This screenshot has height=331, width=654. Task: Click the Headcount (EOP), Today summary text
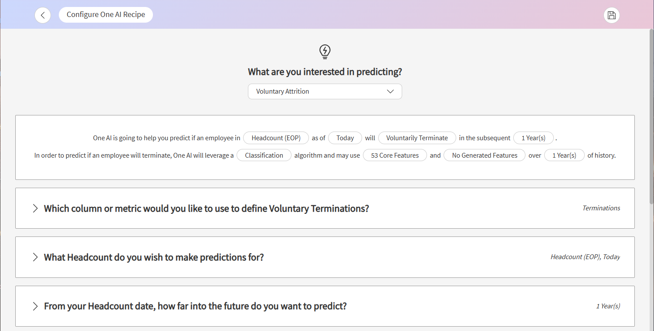[x=585, y=257]
